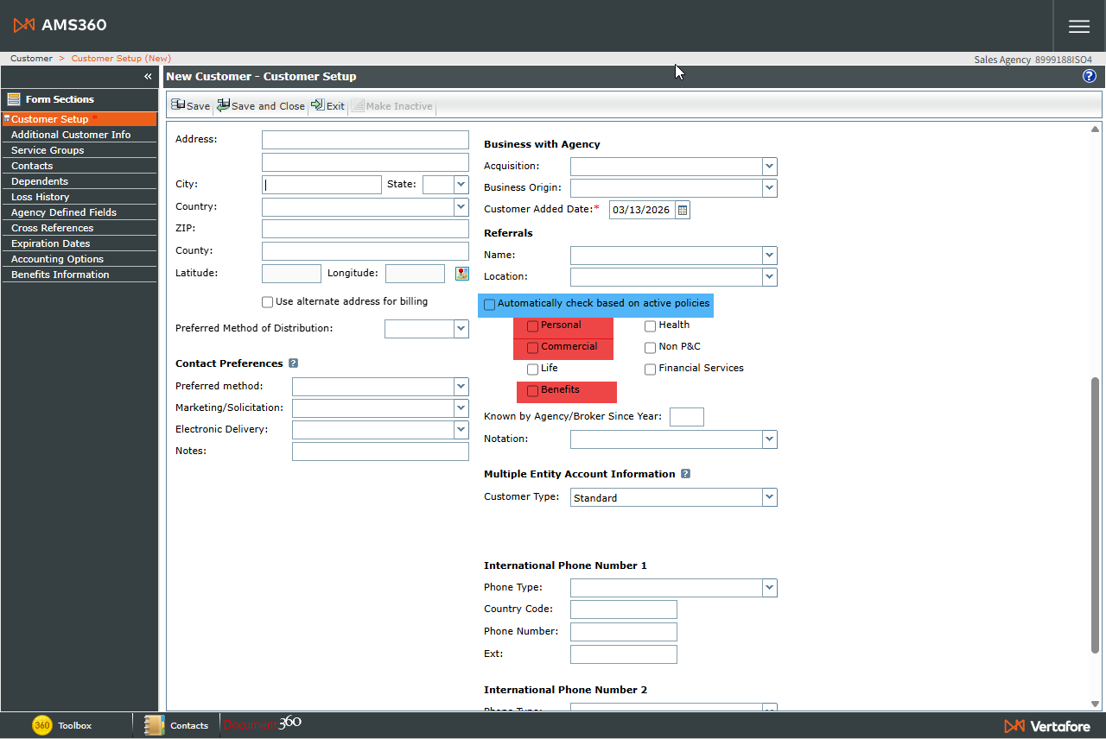Expand the Acquisition dropdown

[769, 166]
